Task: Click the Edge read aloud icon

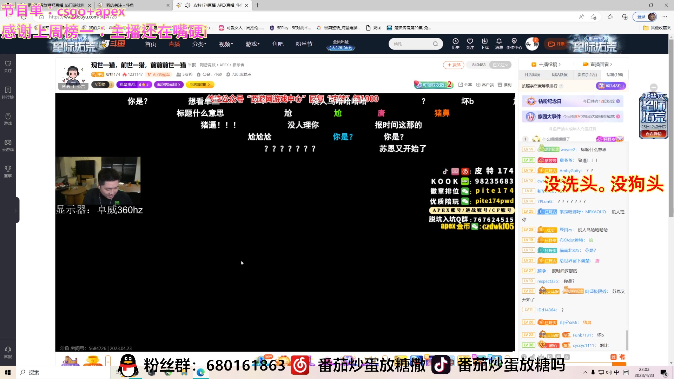Action: point(581,17)
